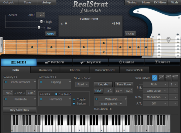Open the Setup panel
The height and width of the screenshot is (133, 181).
click(46, 2)
